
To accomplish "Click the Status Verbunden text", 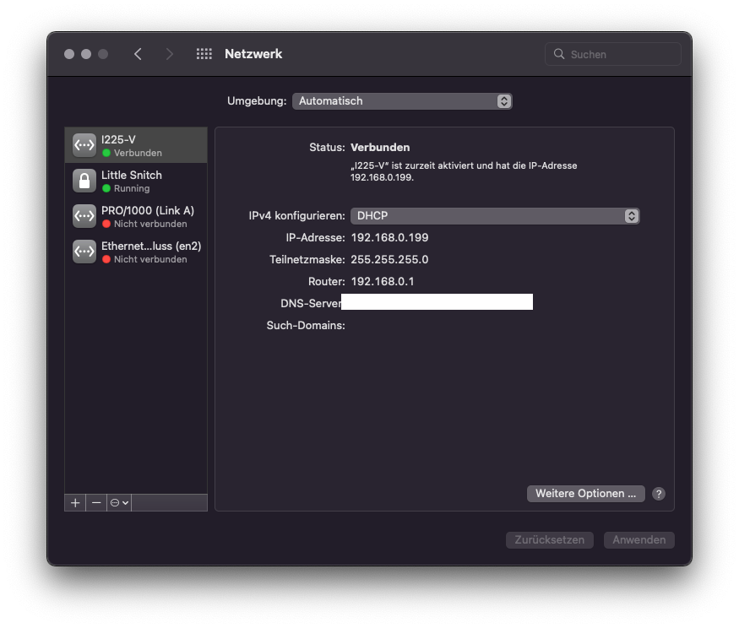I will [x=380, y=148].
